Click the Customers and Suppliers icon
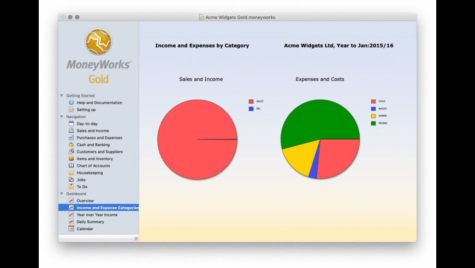 [71, 152]
